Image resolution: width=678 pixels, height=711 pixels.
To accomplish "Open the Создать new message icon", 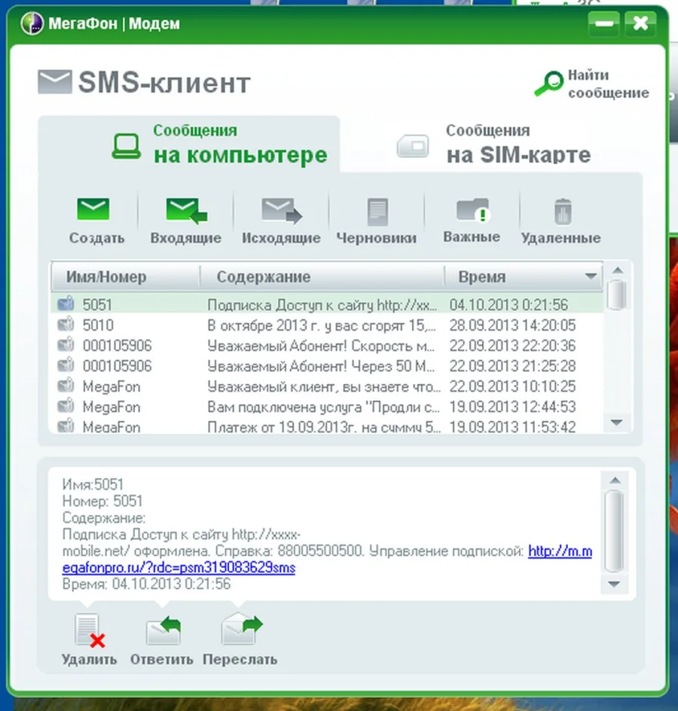I will 93,209.
